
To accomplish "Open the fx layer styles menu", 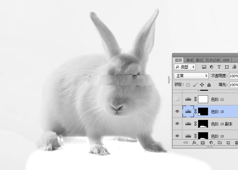I will point(195,143).
